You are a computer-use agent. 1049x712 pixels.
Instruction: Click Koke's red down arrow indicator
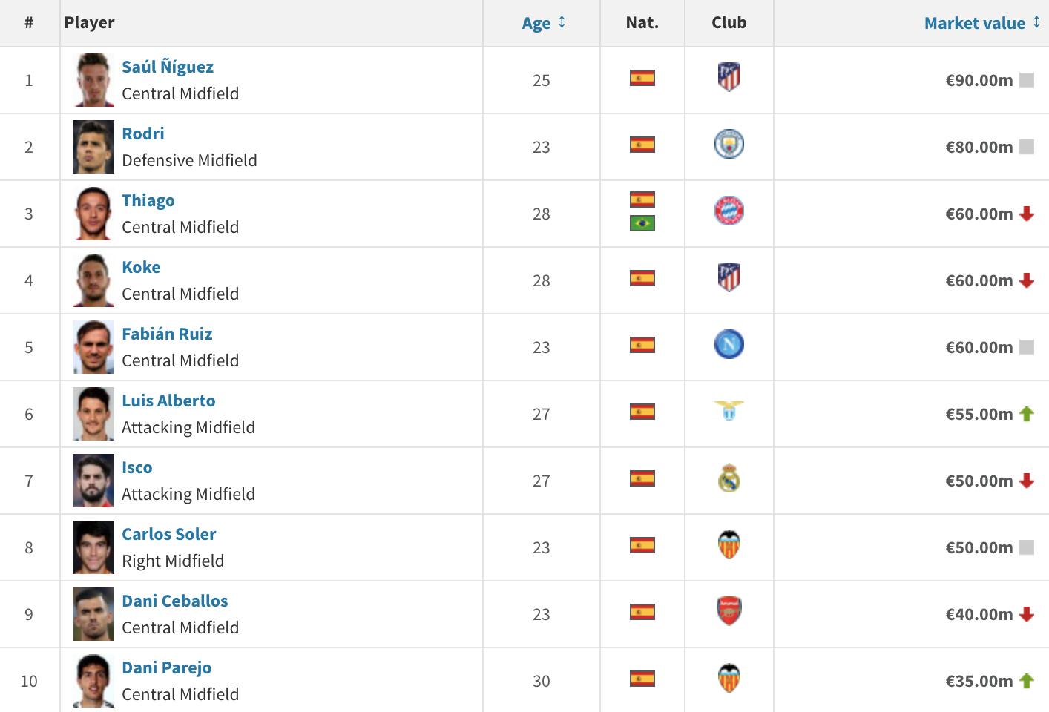[x=1027, y=280]
